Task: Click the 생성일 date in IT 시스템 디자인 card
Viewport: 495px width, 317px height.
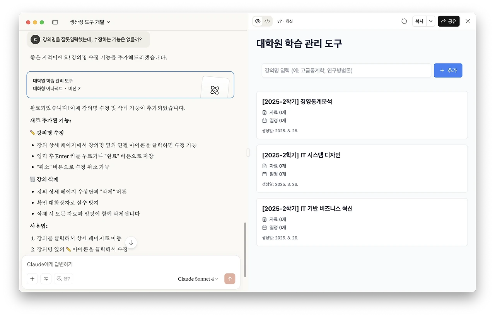Action: click(280, 184)
